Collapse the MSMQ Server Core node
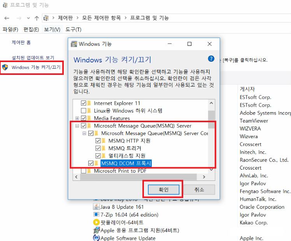 coord(84,133)
